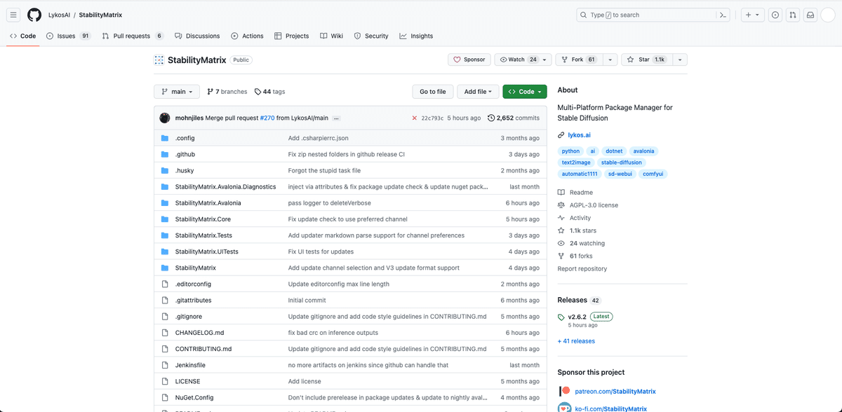Switch to the Discussions tab

click(x=197, y=36)
